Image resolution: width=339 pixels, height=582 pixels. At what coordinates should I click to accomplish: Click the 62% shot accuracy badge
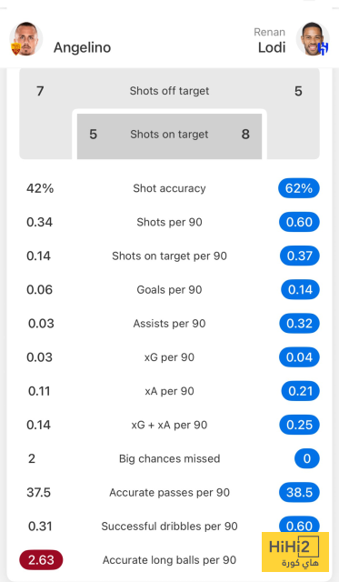(299, 188)
